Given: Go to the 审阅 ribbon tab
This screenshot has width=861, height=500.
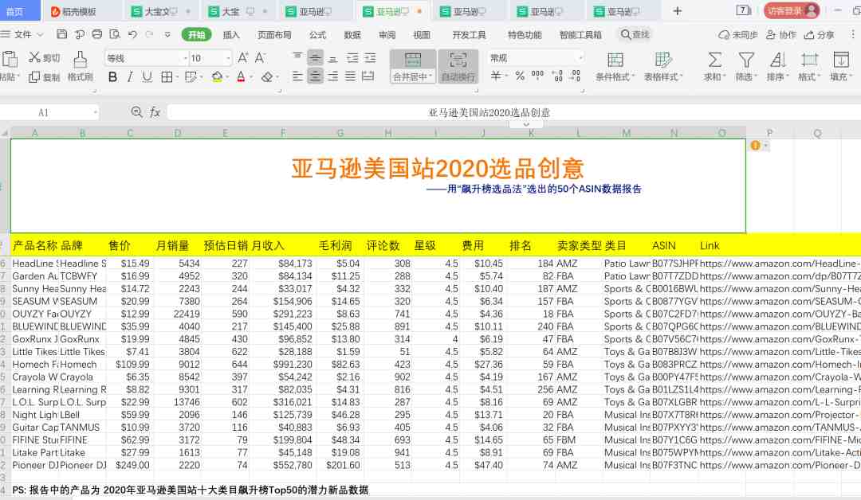Looking at the screenshot, I should point(387,34).
